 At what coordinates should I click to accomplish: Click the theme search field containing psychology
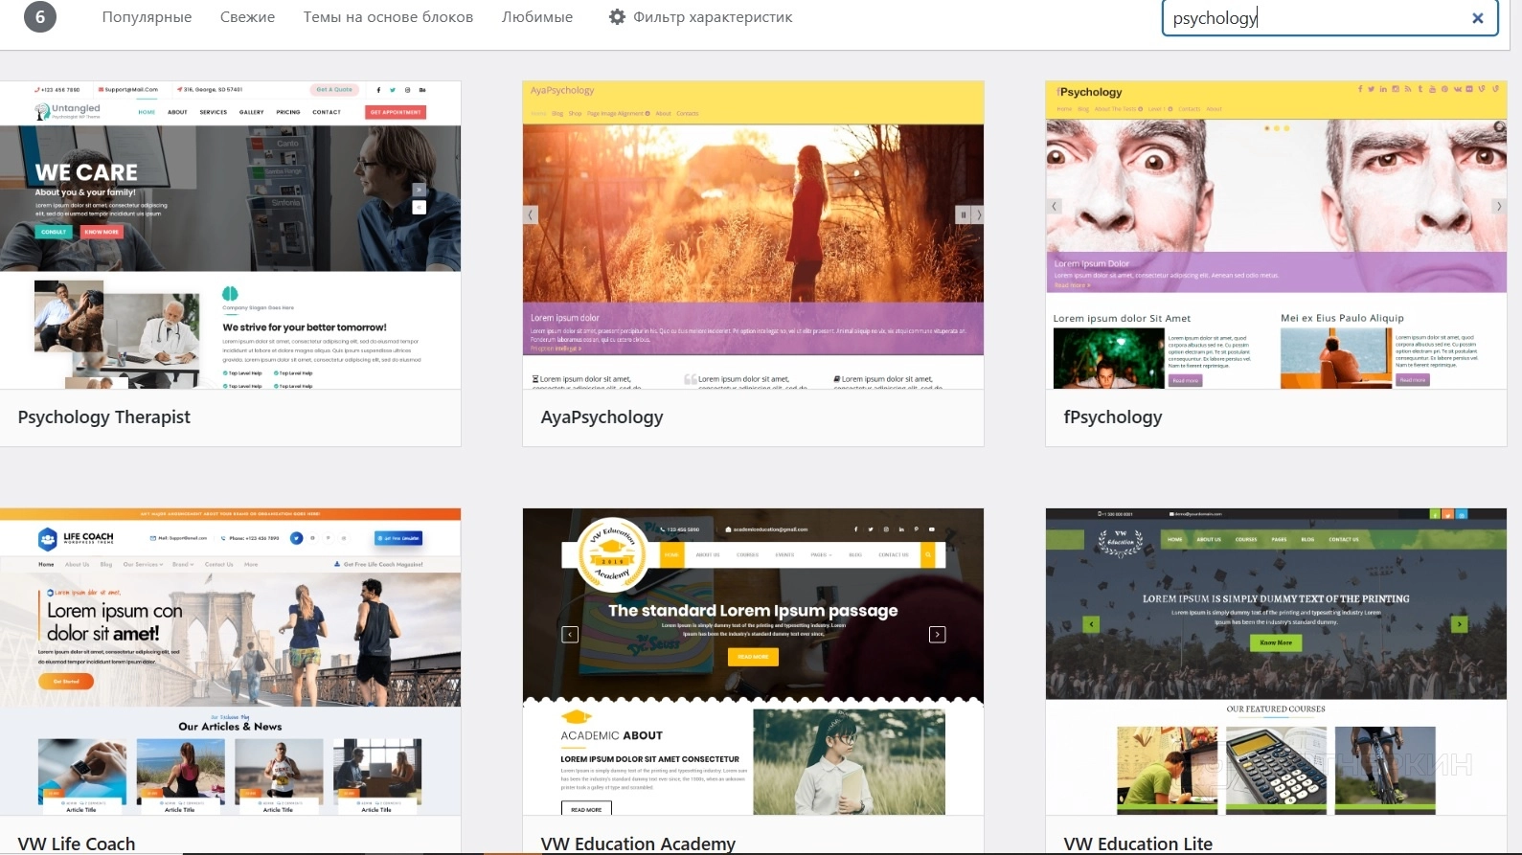click(x=1329, y=18)
